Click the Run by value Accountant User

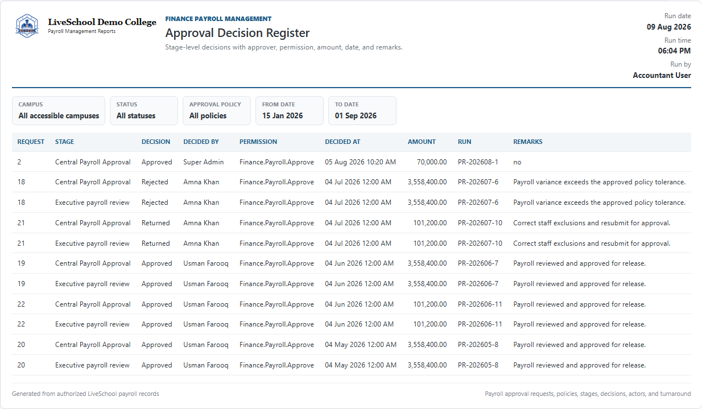click(x=662, y=75)
